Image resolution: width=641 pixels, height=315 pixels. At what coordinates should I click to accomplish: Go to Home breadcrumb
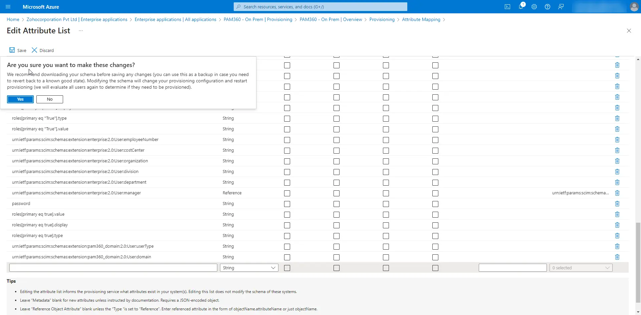(13, 19)
